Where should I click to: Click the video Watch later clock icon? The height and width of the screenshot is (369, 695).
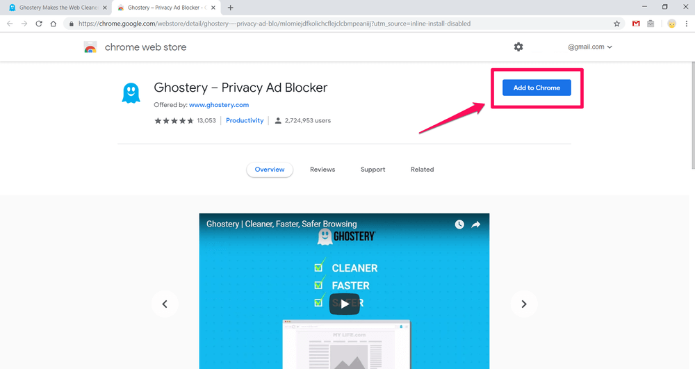coord(459,224)
